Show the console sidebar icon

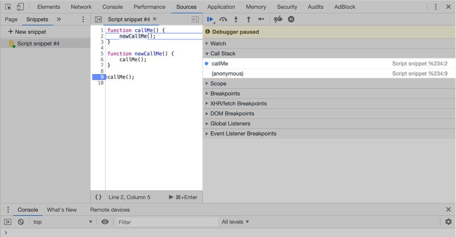coord(7,222)
